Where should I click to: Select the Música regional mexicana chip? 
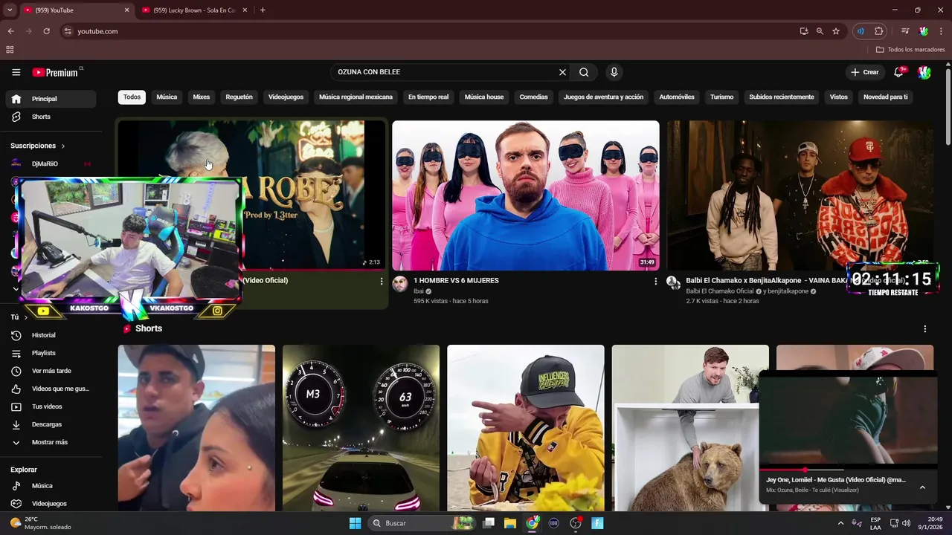pos(356,97)
